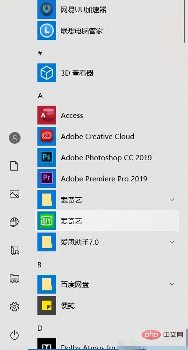188x350 pixels.
Task: Click the # group header
Action: [x=40, y=53]
